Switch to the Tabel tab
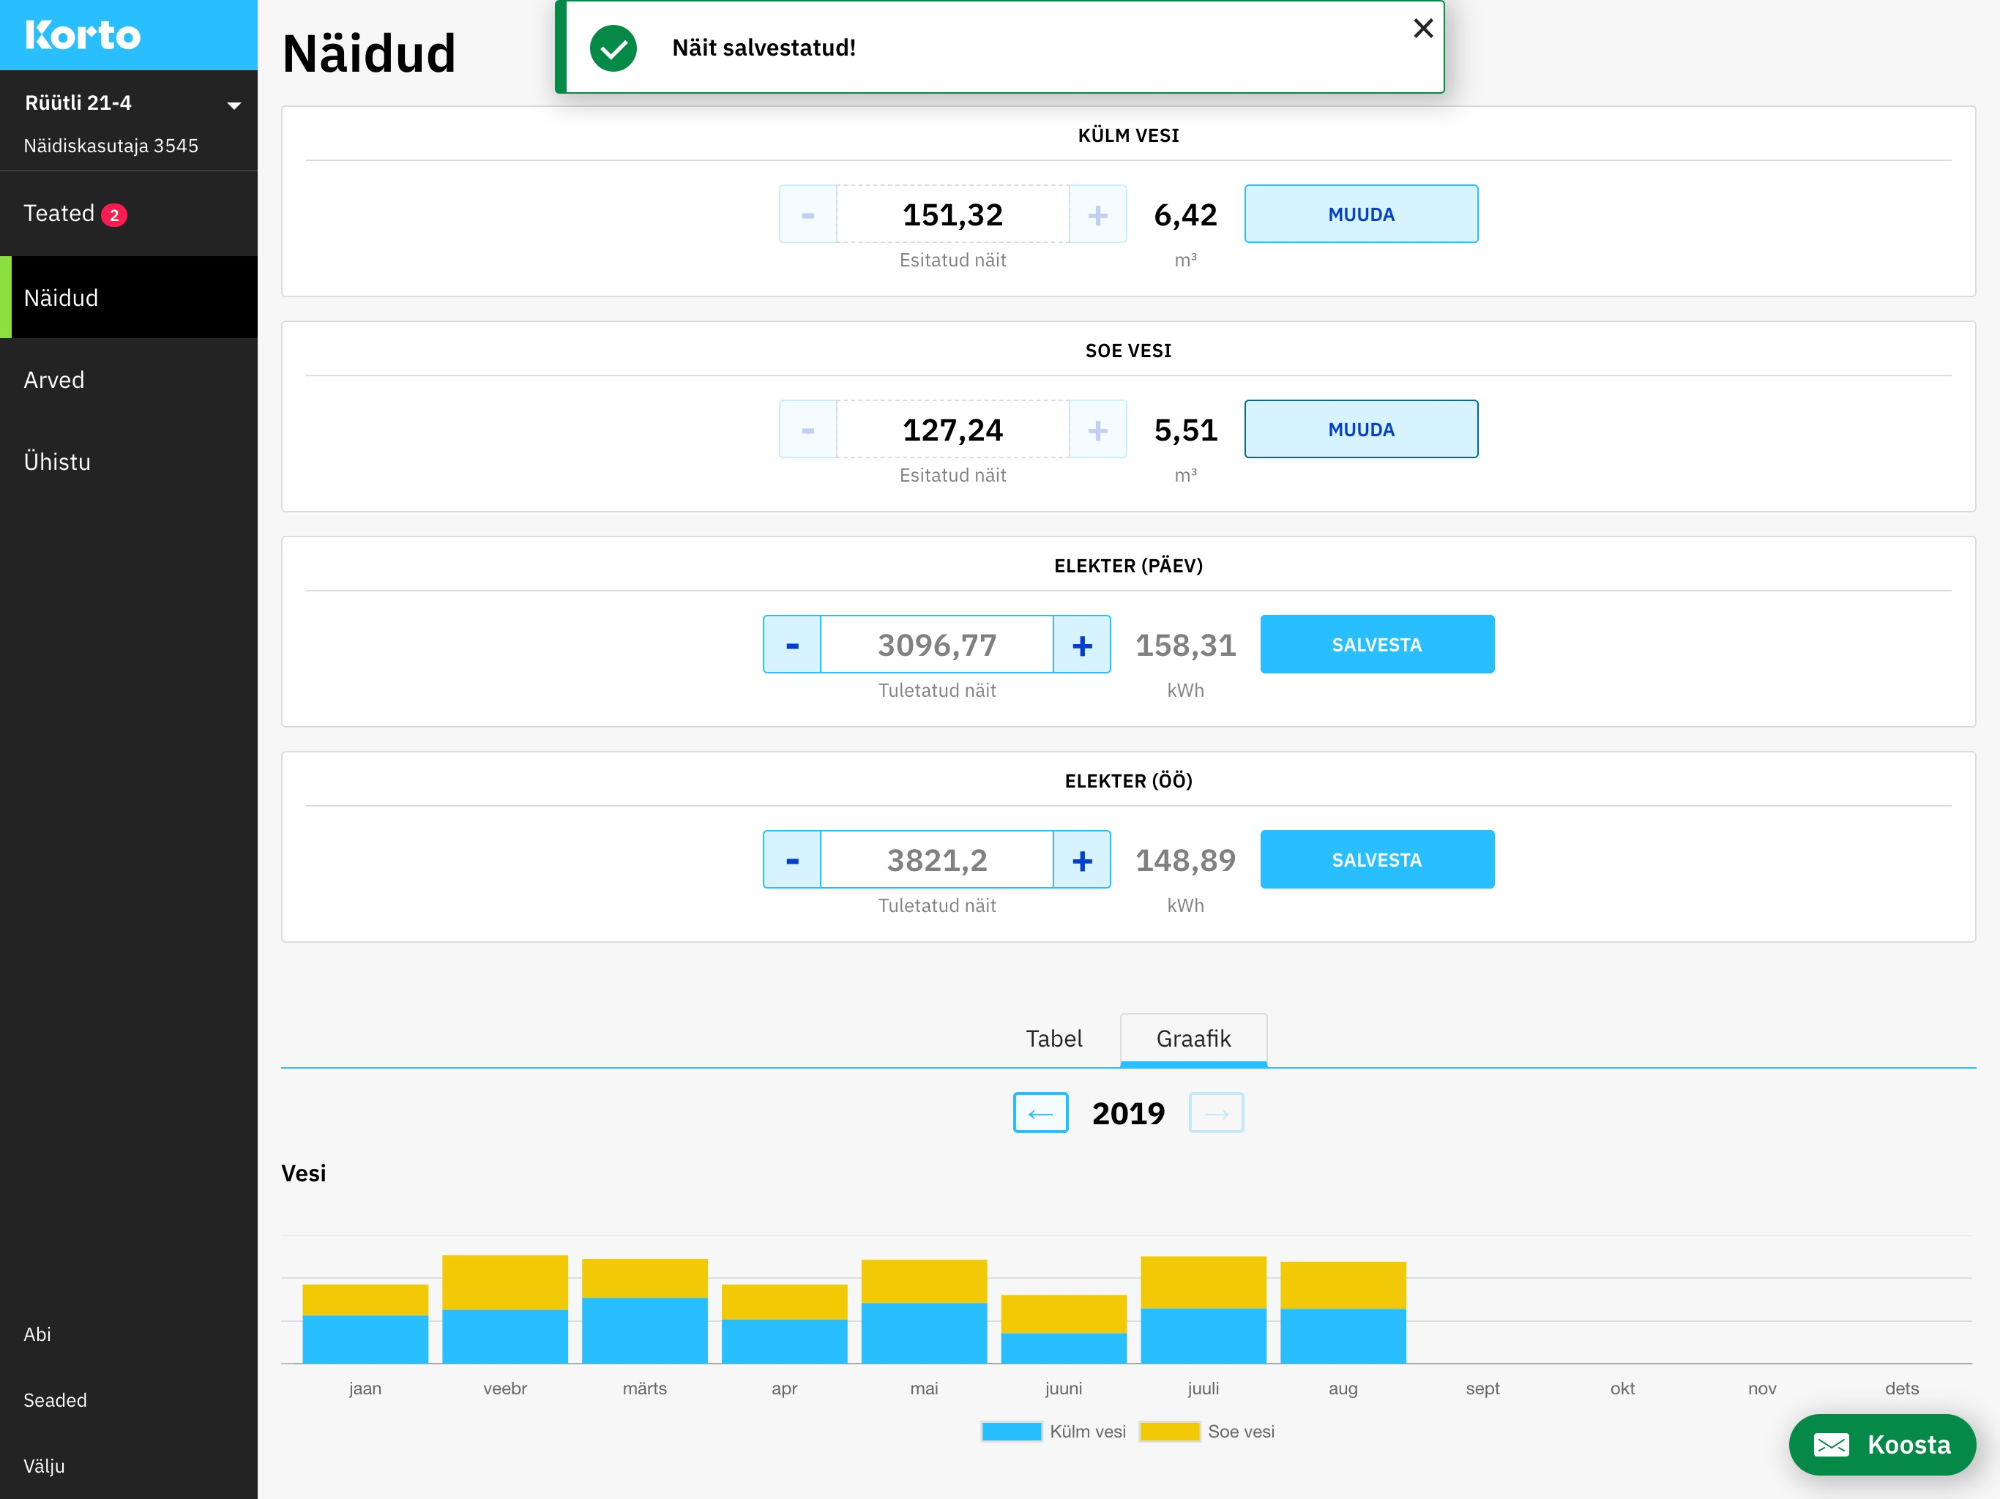 click(x=1053, y=1039)
